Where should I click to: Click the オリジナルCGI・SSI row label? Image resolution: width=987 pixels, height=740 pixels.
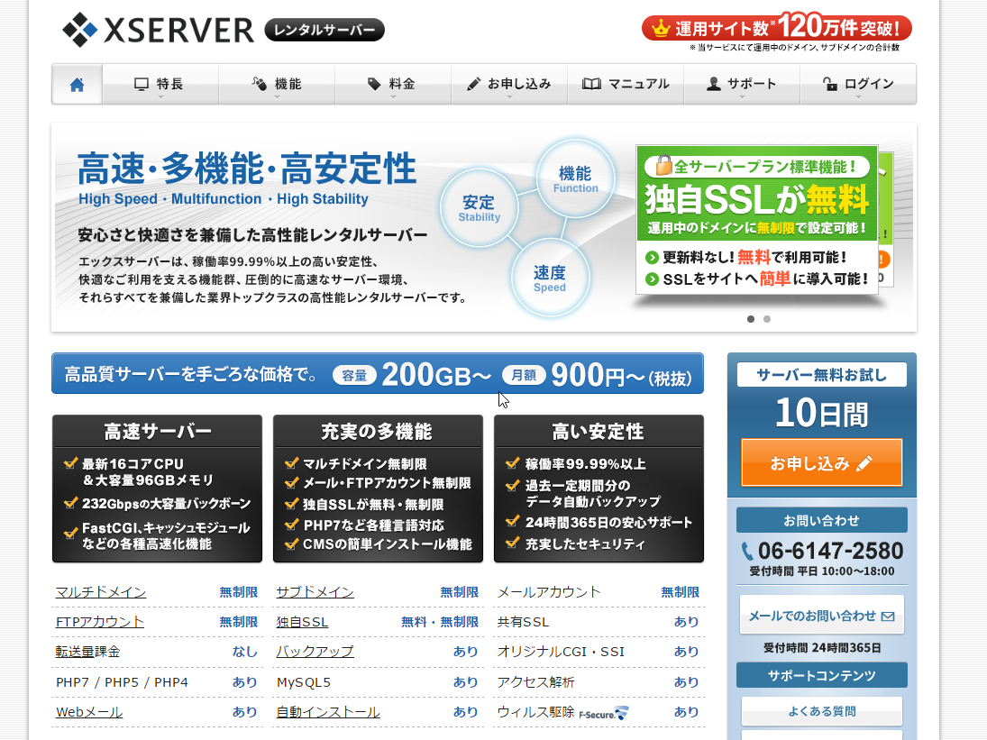561,652
